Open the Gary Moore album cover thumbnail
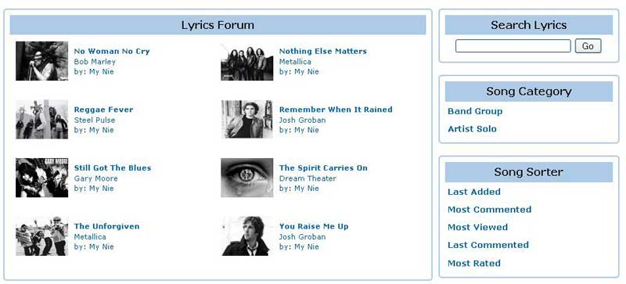 pos(42,178)
